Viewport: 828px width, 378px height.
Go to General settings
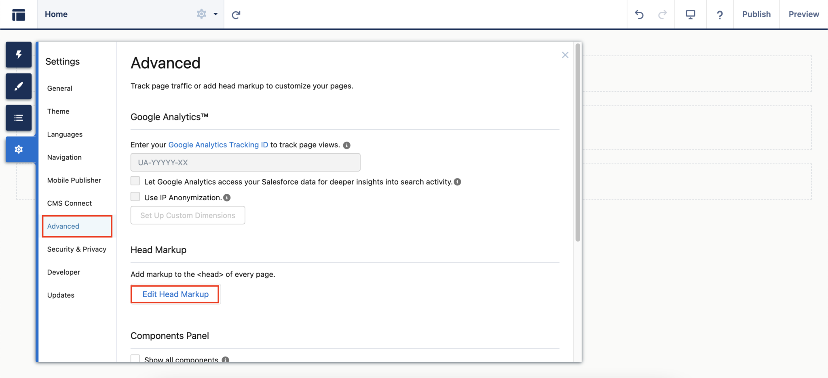(x=60, y=88)
